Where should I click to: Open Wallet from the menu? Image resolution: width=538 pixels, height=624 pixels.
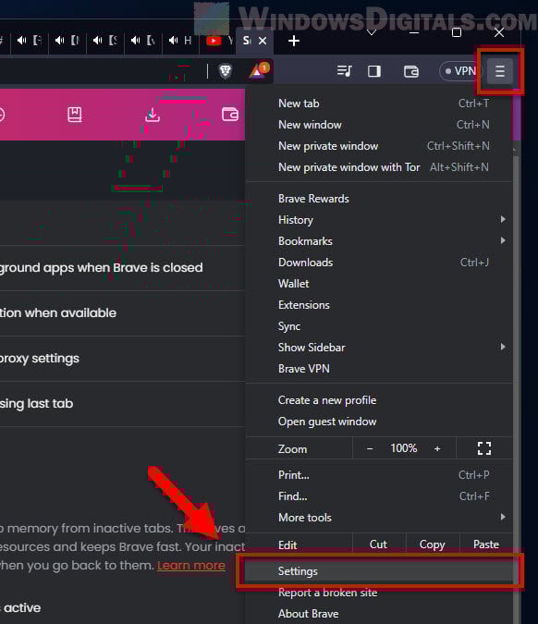point(379,284)
